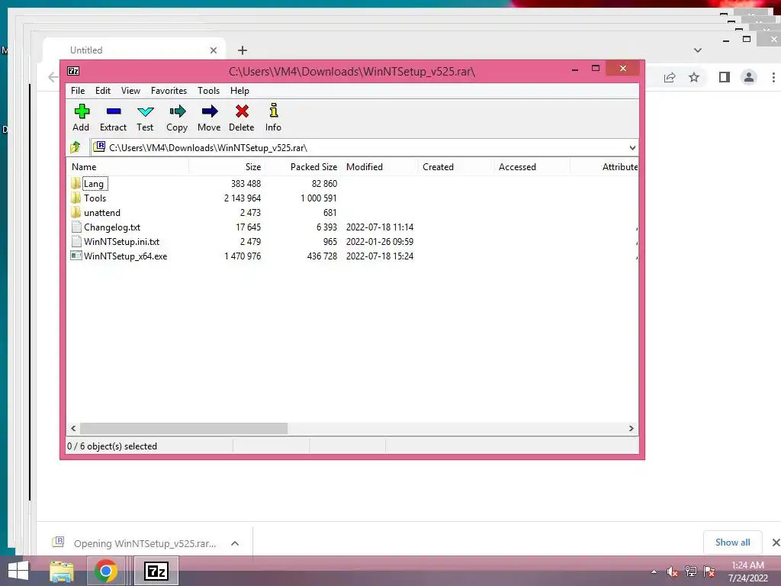Bookmark page with Chrome star icon

pos(694,77)
